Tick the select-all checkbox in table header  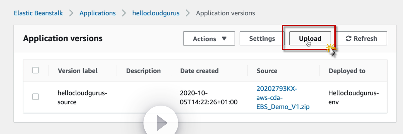(x=35, y=70)
